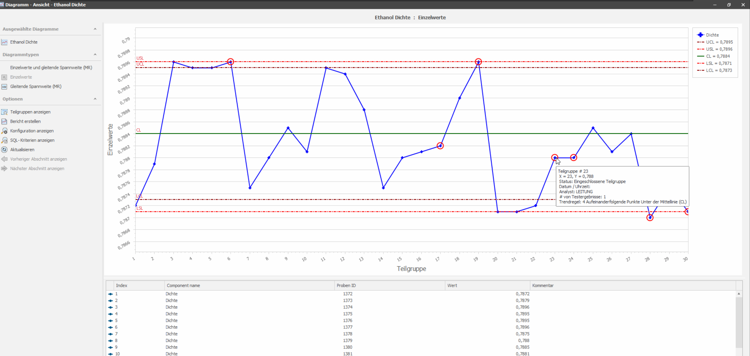Click the circled data point at subgroup 6

(x=230, y=62)
